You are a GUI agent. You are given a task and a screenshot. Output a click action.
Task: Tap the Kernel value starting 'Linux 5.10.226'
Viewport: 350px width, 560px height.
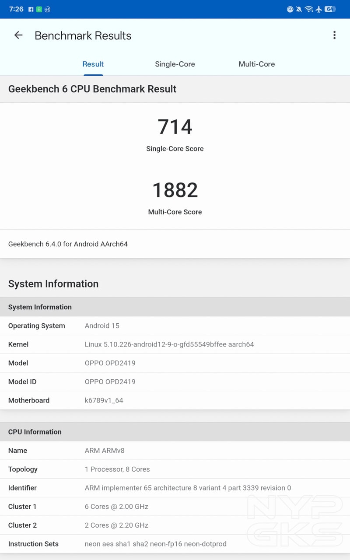tap(169, 344)
